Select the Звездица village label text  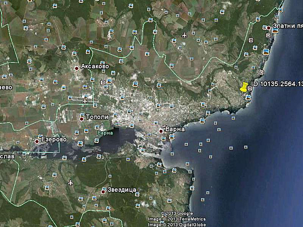pos(122,190)
